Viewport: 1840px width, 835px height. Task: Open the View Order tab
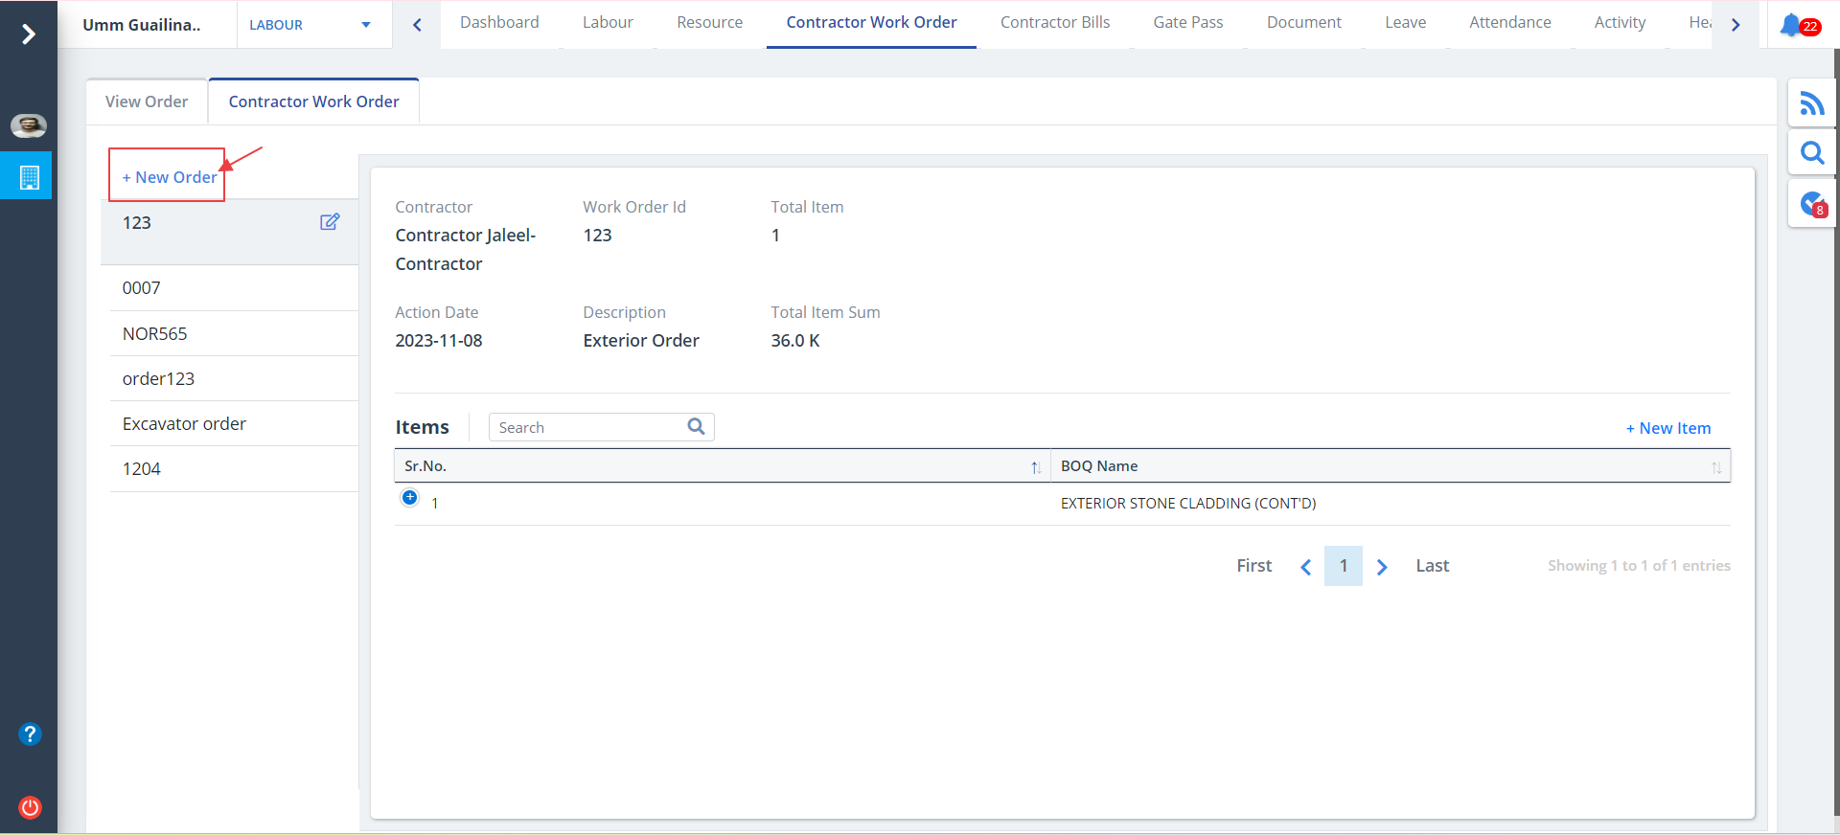click(147, 102)
